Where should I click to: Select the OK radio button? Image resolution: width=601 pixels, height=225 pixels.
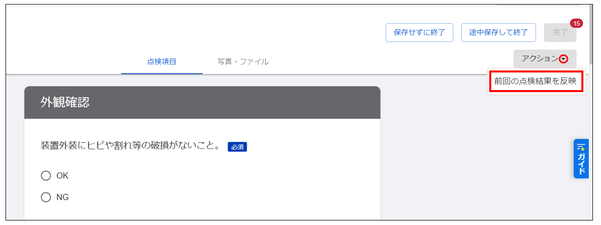point(46,176)
